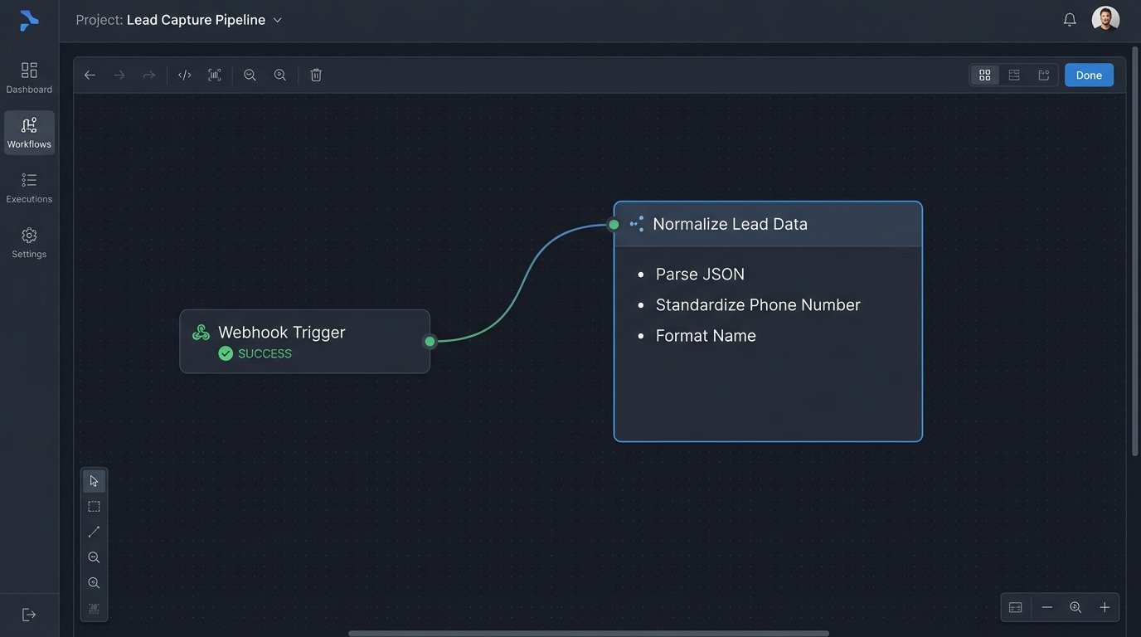Switch to grid layout view
Image resolution: width=1141 pixels, height=637 pixels.
click(984, 75)
